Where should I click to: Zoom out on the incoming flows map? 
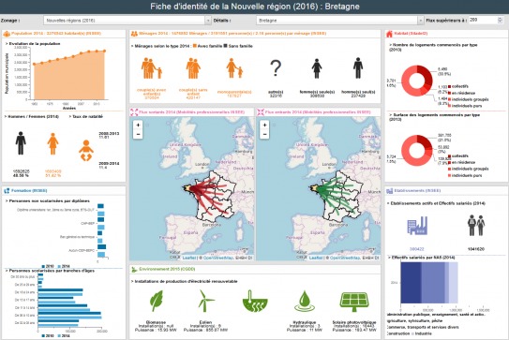tap(264, 134)
